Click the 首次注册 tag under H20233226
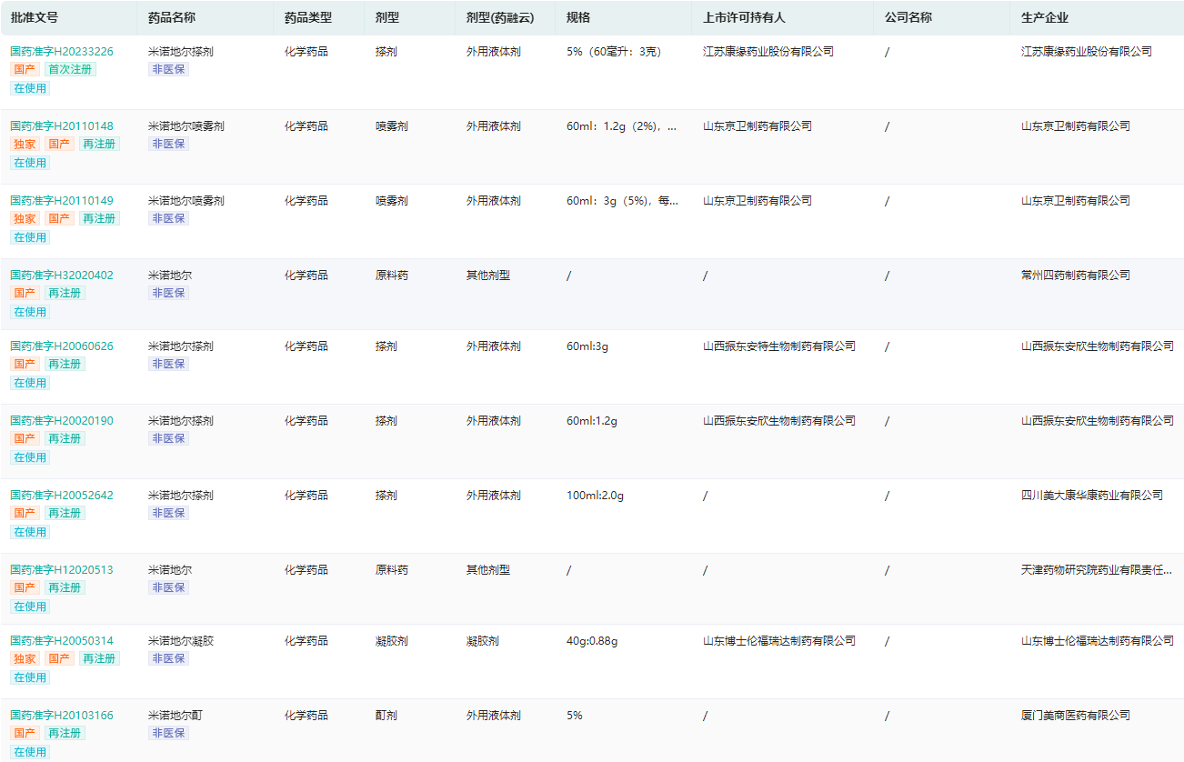Screen dimensions: 1184x762 coord(70,69)
